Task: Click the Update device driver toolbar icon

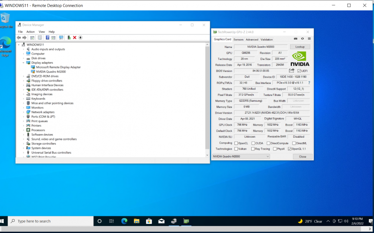Action: tap(69, 38)
